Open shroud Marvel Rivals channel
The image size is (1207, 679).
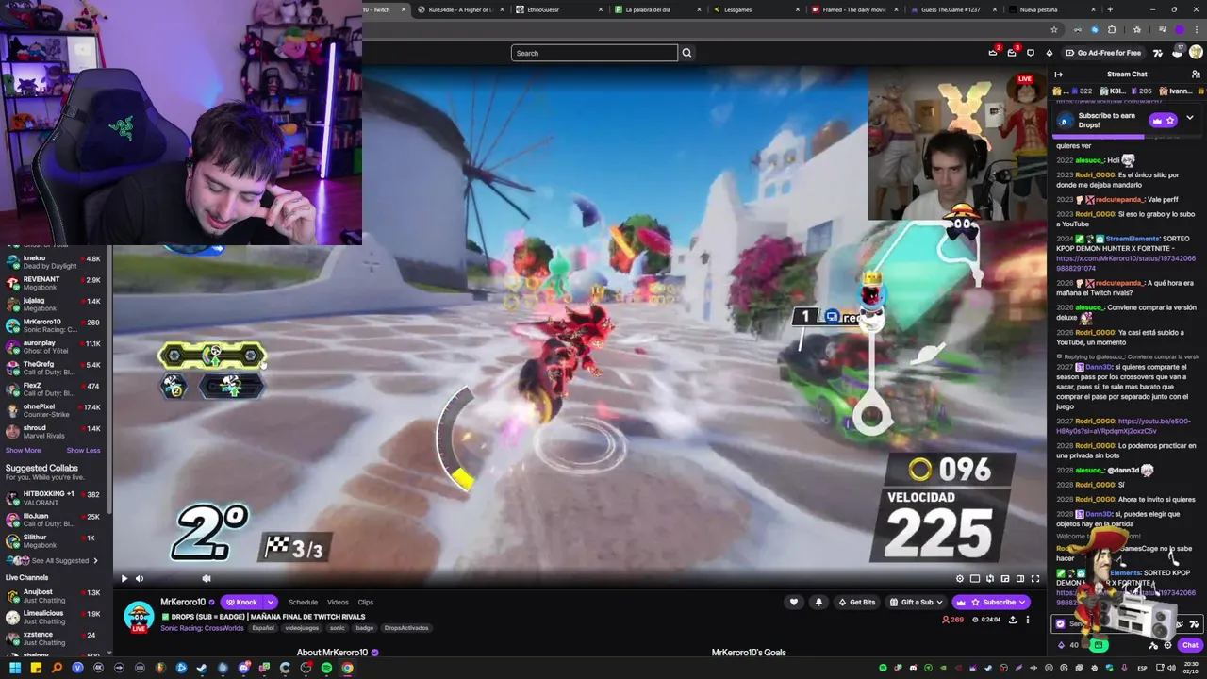(57, 432)
